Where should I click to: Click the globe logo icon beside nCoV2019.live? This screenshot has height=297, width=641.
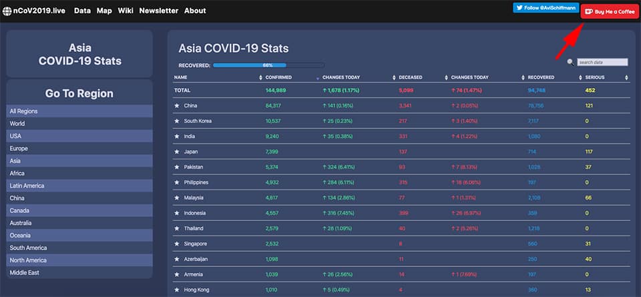[7, 11]
